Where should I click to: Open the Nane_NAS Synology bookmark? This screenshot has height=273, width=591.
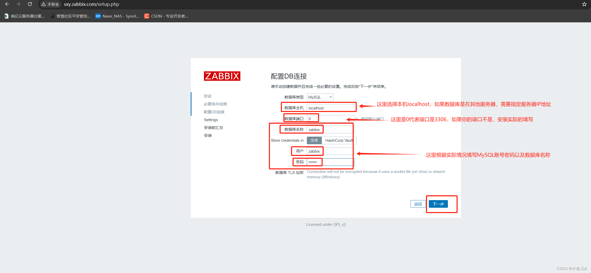[117, 16]
